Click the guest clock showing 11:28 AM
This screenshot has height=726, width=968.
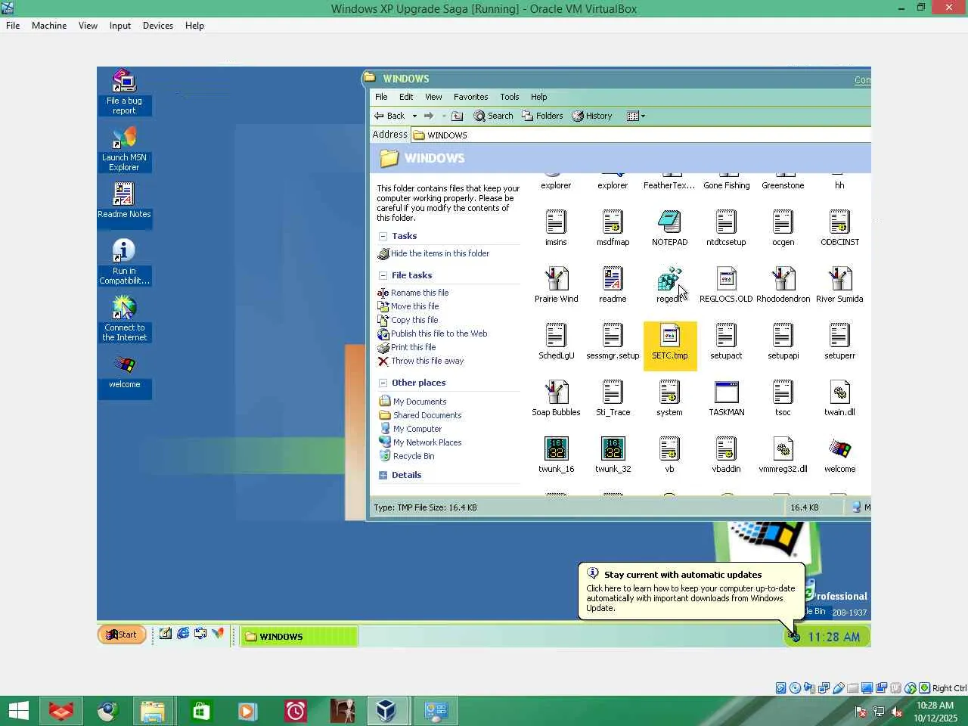[x=833, y=637]
